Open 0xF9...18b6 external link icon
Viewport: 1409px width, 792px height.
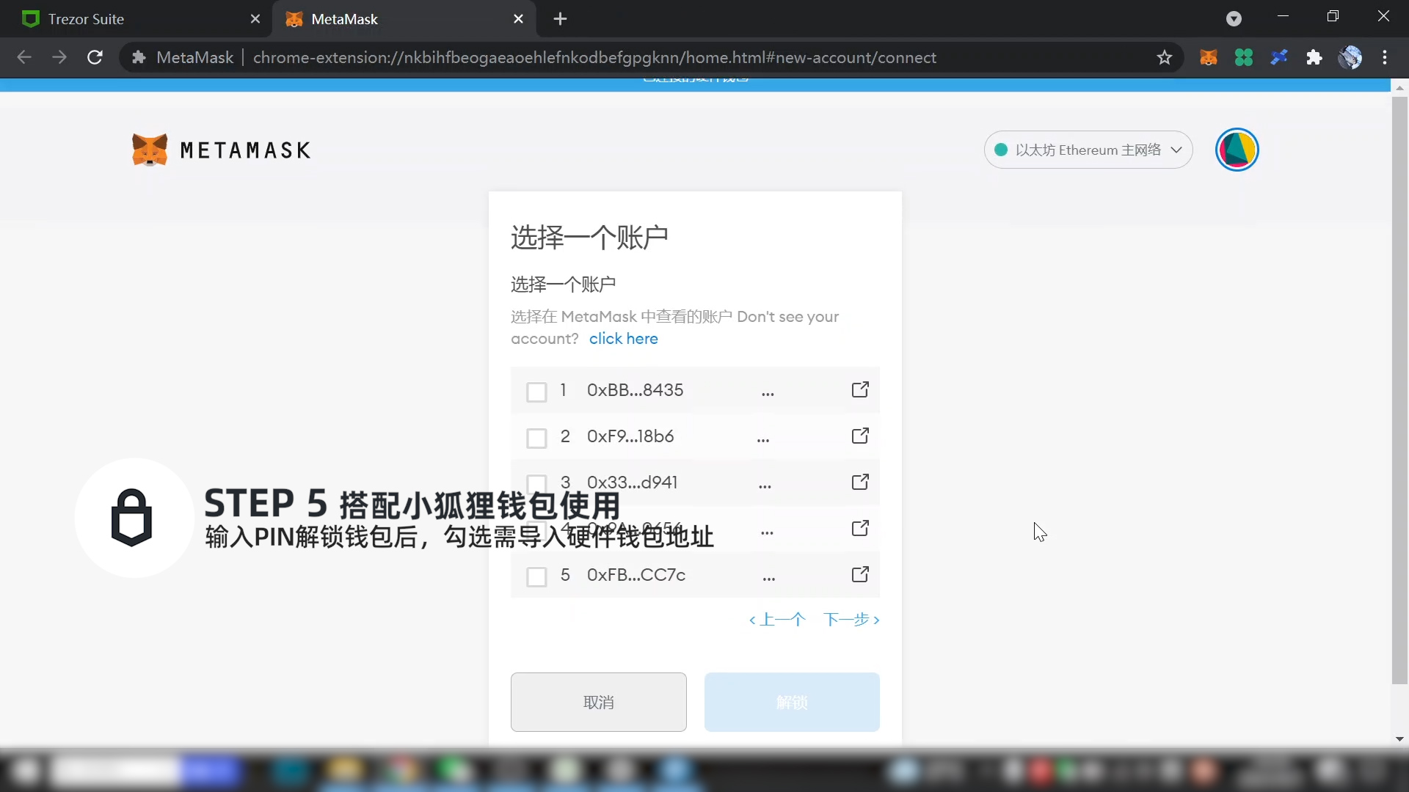point(860,436)
